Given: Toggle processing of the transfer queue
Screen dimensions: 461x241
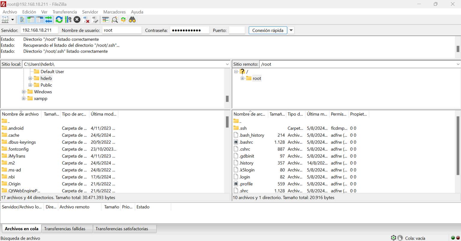Looking at the screenshot, I should coord(68,20).
